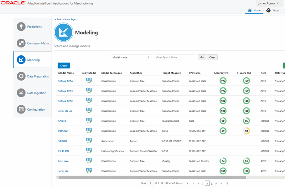Open Confusion Matrix menu item
The width and height of the screenshot is (285, 188).
pos(38,43)
